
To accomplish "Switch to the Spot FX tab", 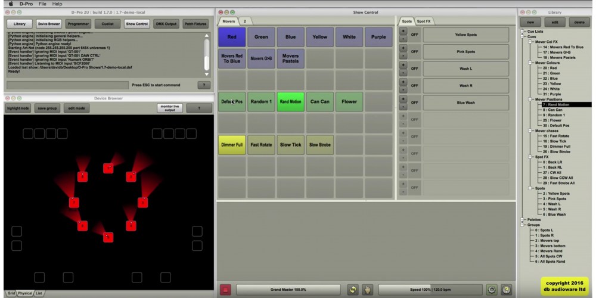I will [423, 21].
